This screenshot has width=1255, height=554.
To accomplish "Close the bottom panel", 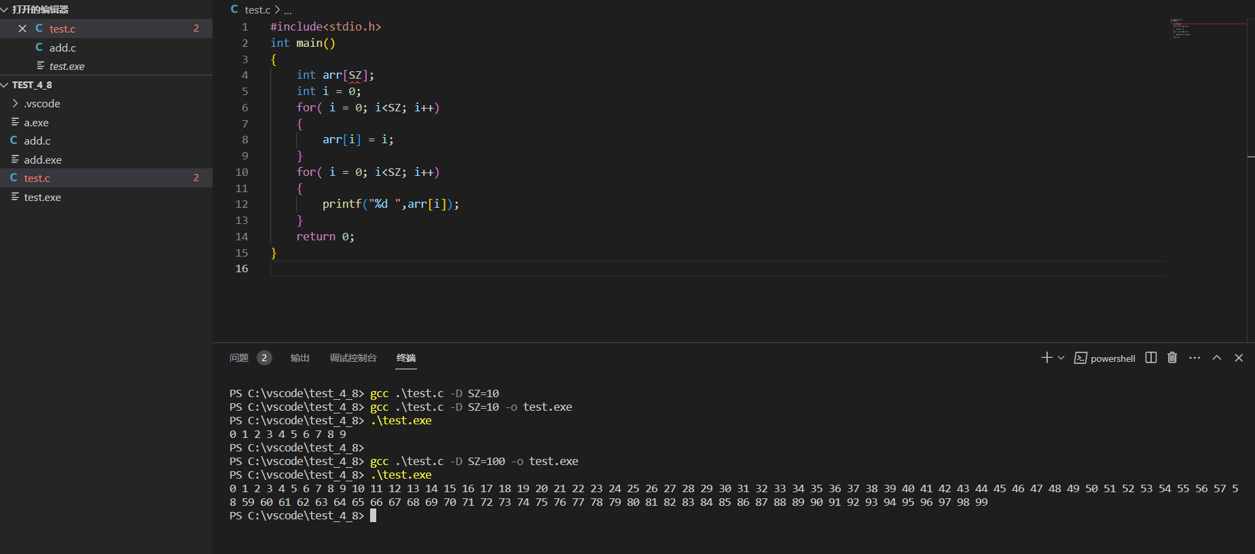I will [x=1239, y=358].
